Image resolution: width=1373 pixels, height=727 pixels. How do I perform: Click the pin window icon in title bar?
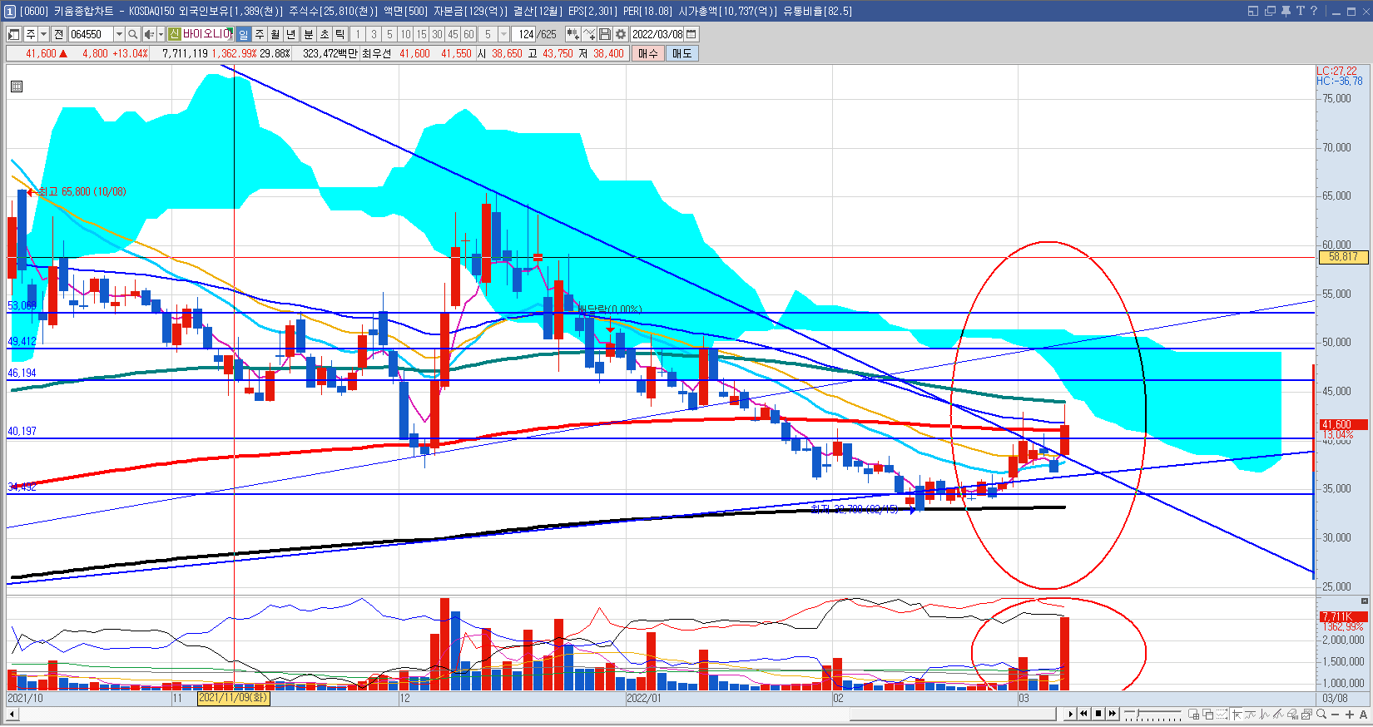click(x=1286, y=11)
